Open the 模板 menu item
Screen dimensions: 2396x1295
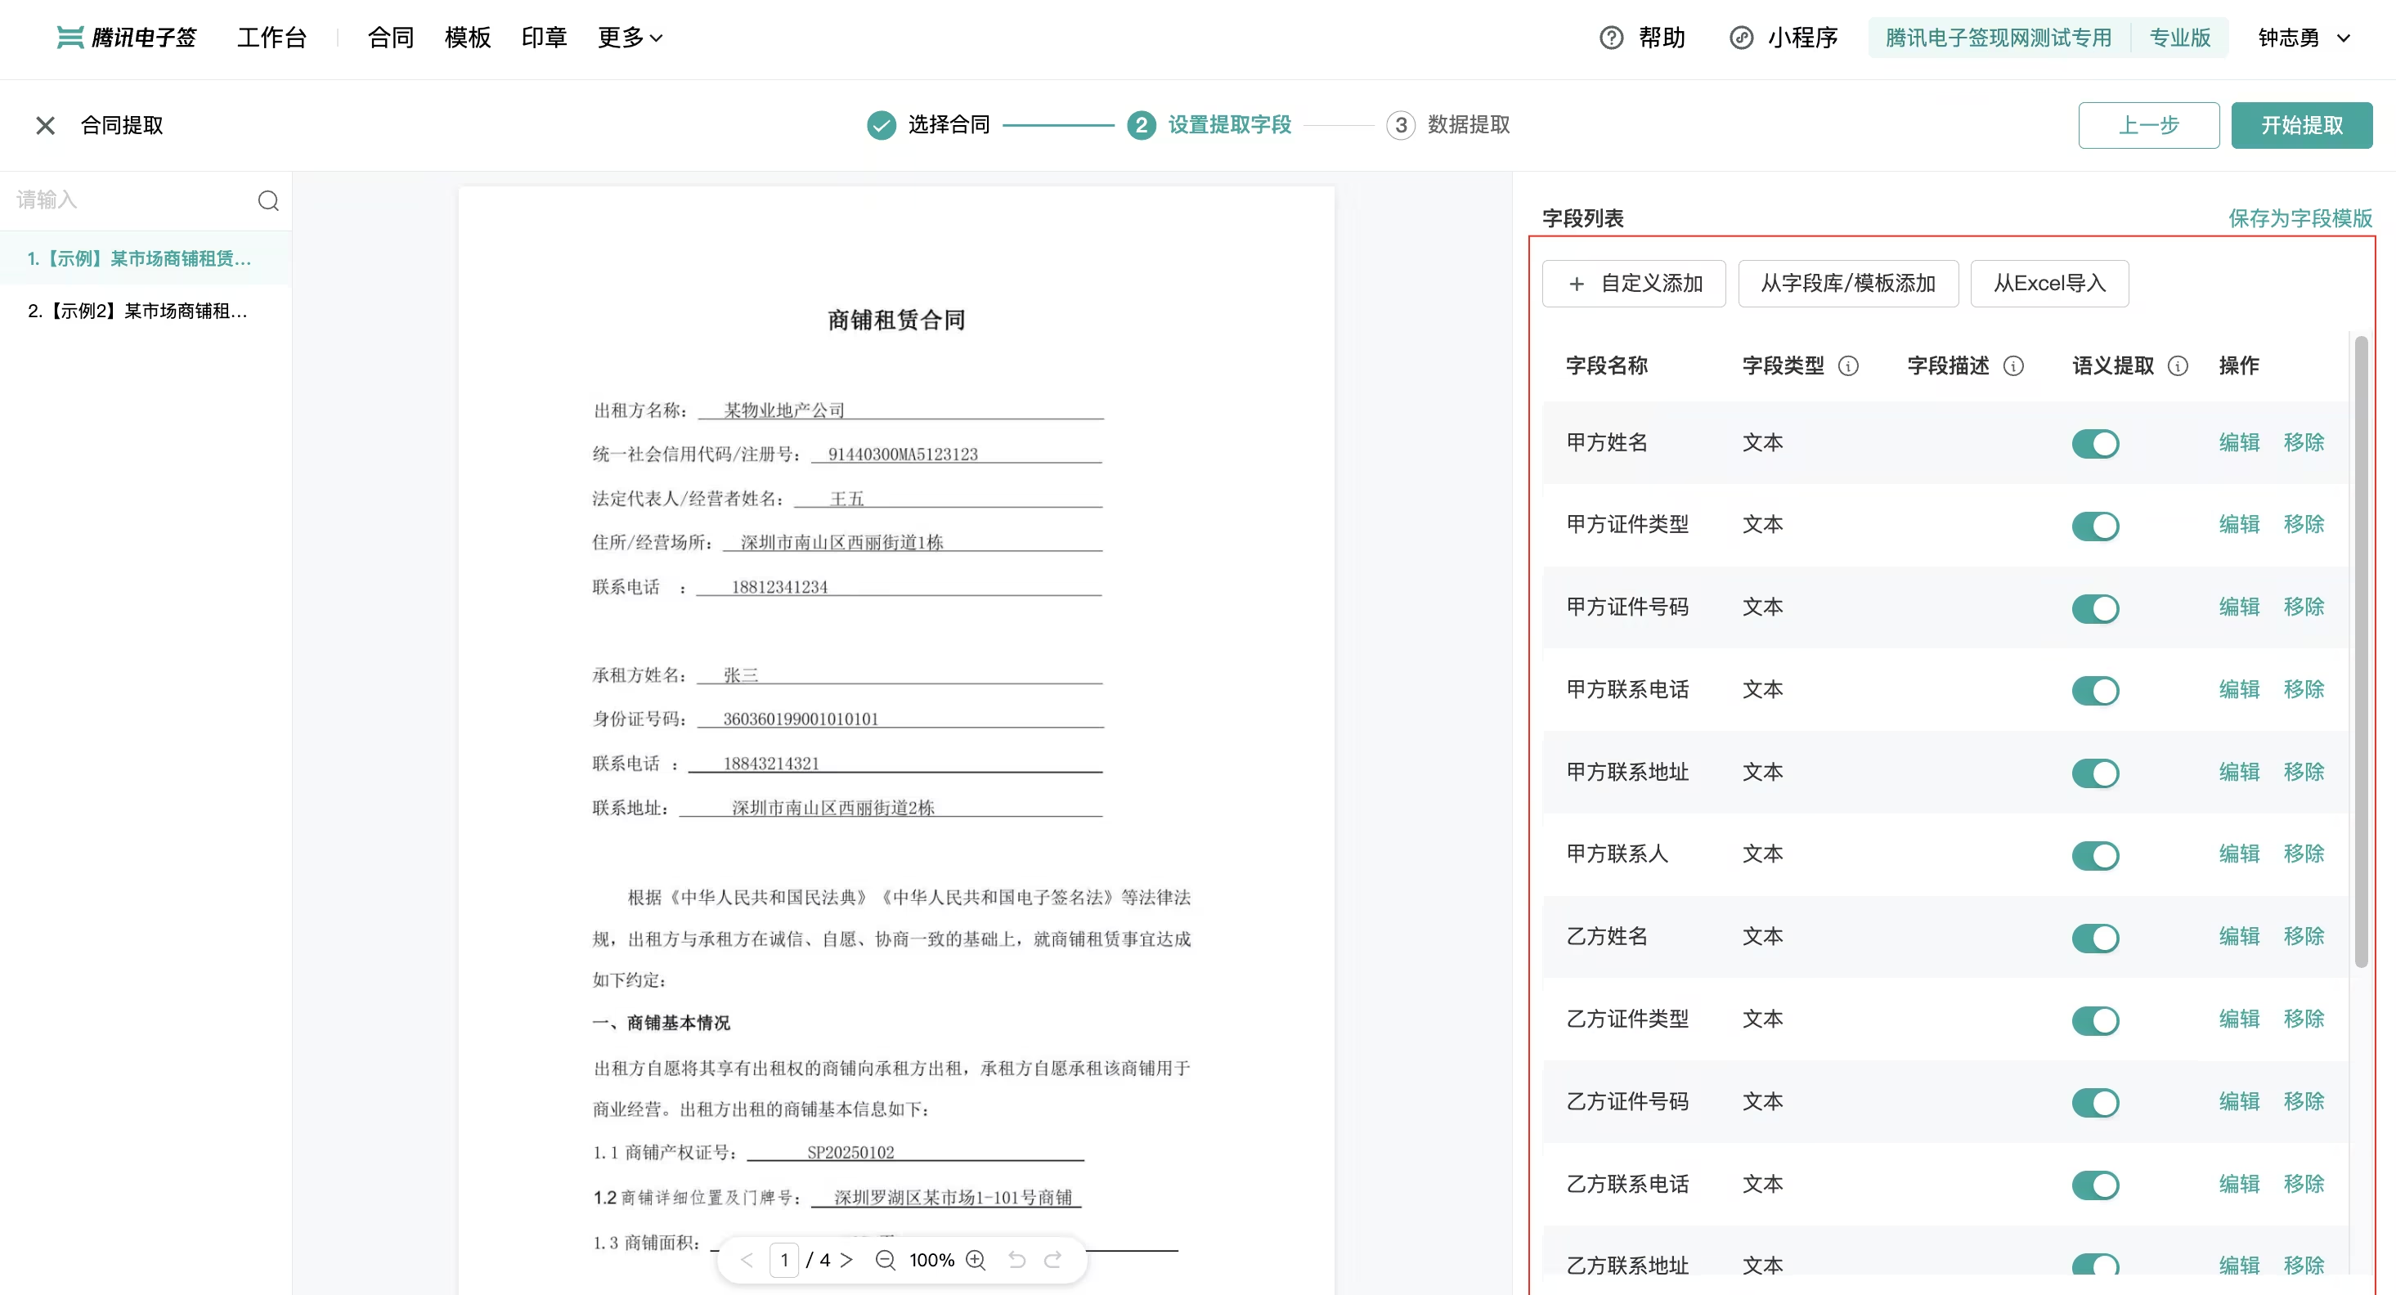click(467, 38)
